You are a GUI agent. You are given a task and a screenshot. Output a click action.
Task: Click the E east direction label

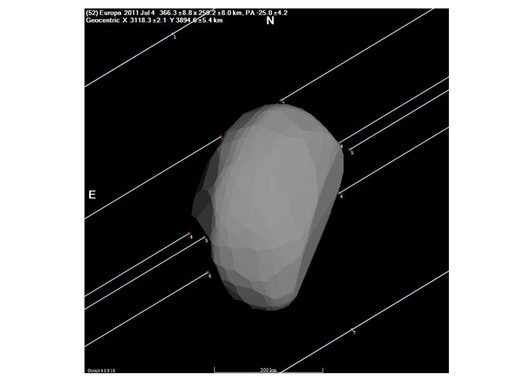pyautogui.click(x=92, y=195)
